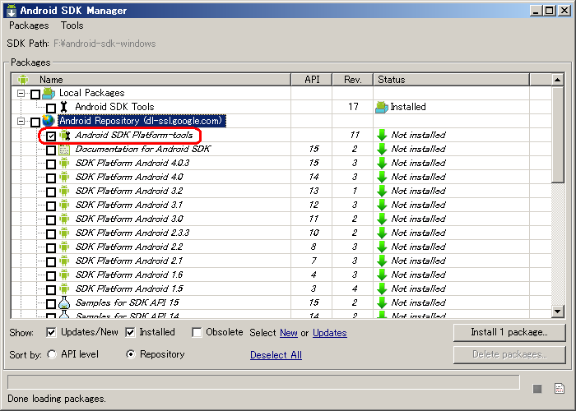The image size is (576, 411).
Task: Check the Samples for SDK API 15 checkbox
Action: pyautogui.click(x=51, y=304)
